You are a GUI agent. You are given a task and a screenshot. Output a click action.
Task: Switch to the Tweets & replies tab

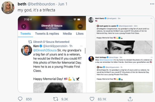click(47, 34)
